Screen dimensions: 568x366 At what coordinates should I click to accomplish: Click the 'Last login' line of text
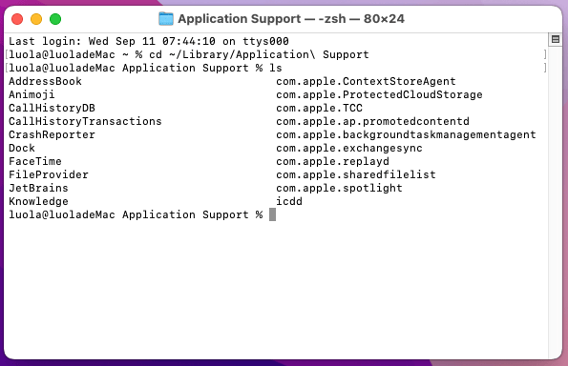(149, 41)
